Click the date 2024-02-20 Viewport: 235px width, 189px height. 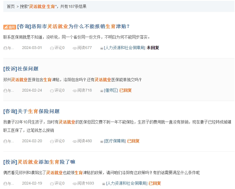[32, 141]
